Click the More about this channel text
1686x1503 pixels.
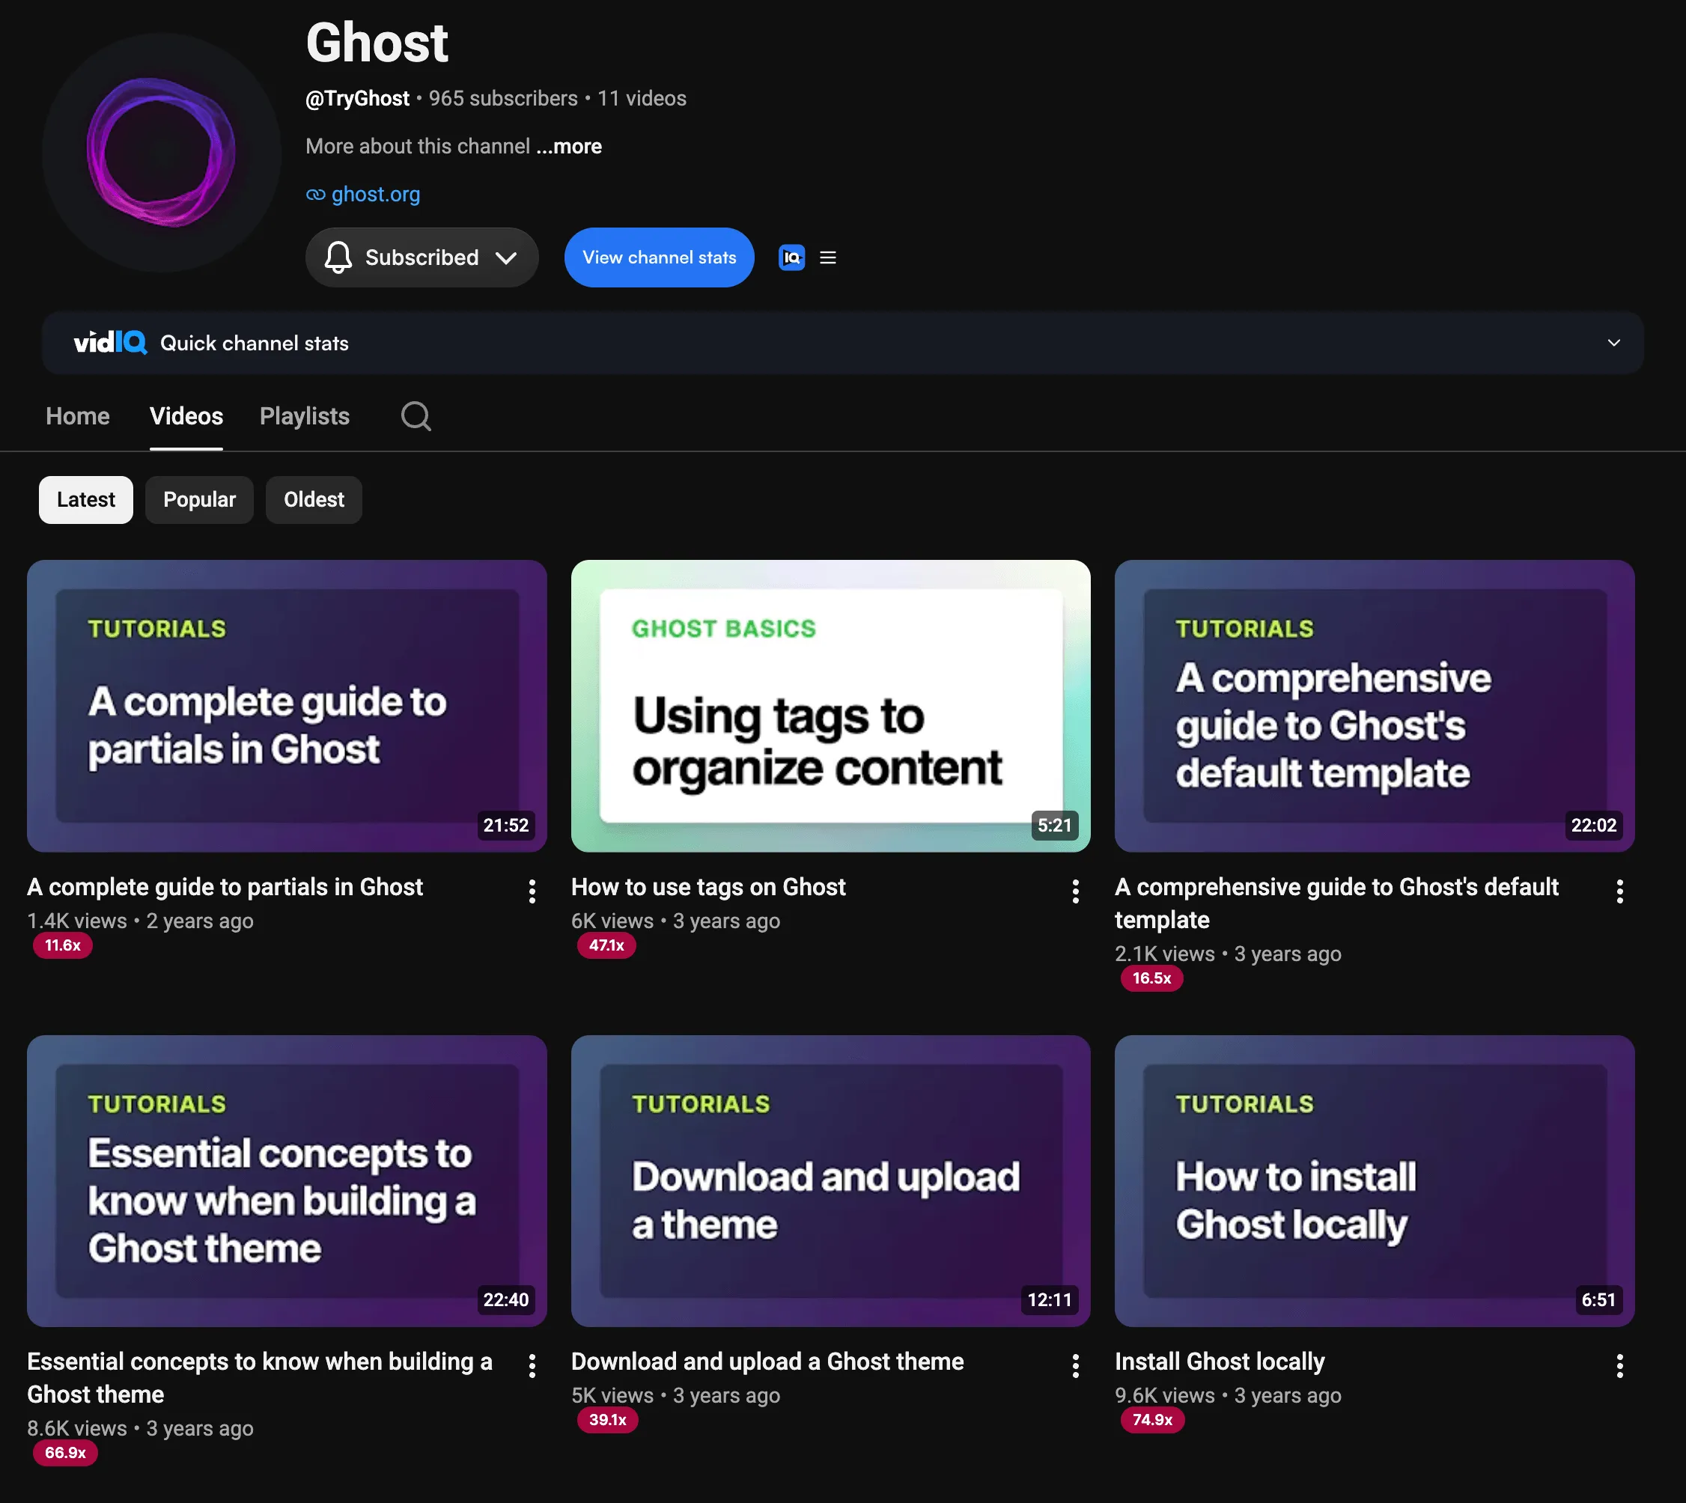(418, 146)
